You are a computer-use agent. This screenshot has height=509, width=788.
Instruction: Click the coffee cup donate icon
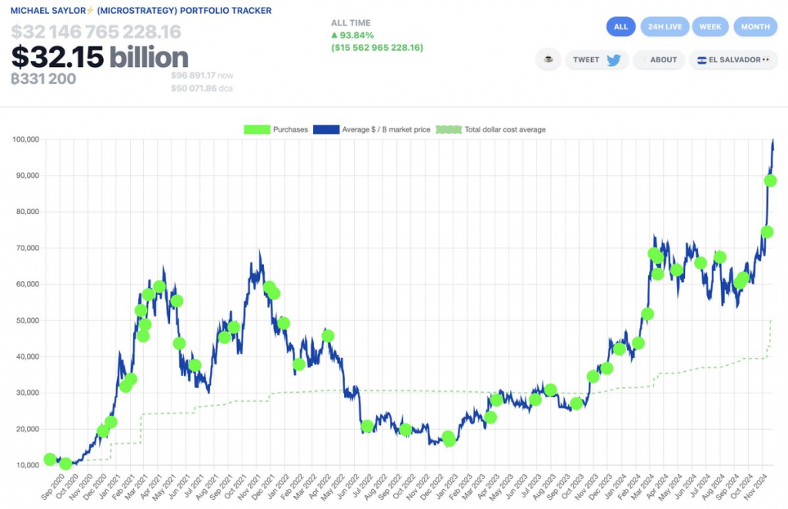tap(548, 59)
